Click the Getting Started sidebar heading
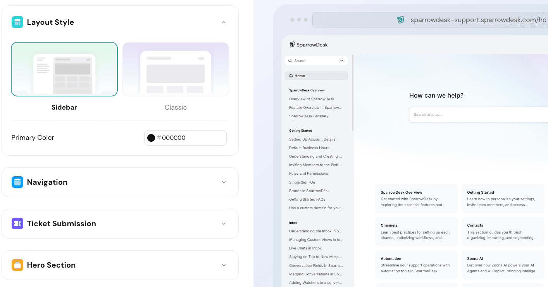548x287 pixels. (301, 131)
